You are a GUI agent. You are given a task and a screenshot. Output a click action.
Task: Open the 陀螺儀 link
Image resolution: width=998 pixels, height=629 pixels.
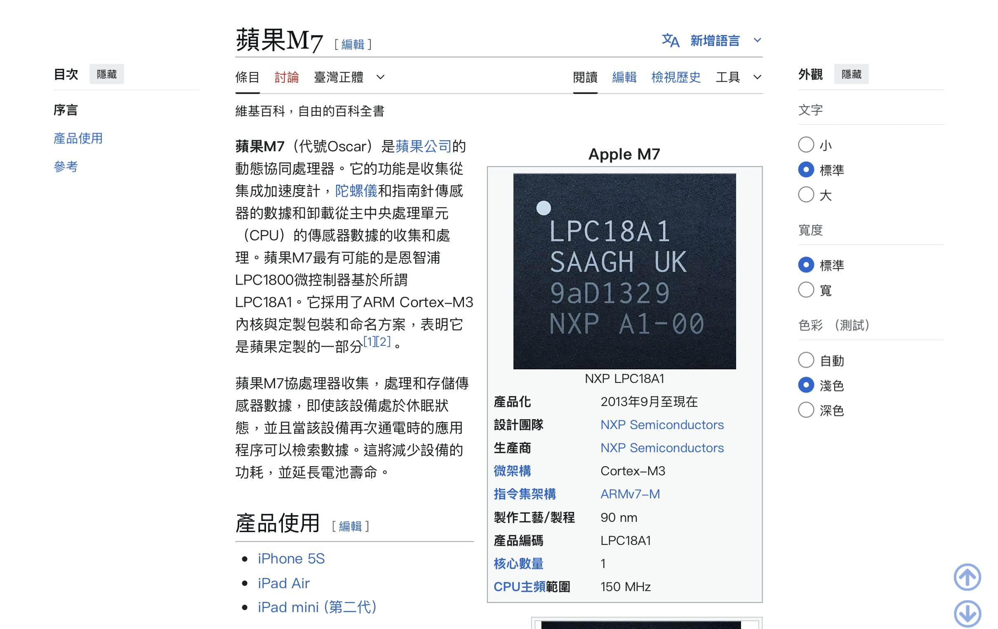pyautogui.click(x=356, y=190)
